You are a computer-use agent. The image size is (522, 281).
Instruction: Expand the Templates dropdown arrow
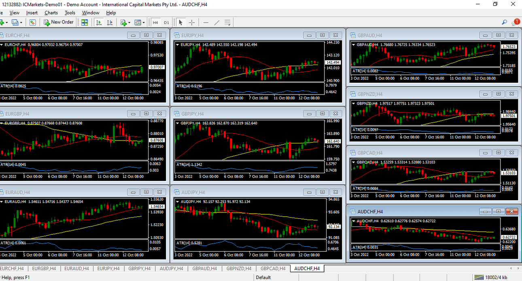[x=144, y=22]
